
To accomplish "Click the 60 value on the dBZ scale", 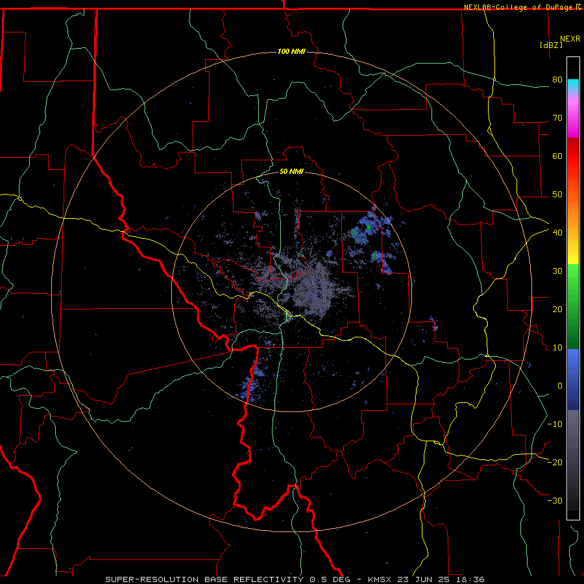I will pos(557,156).
